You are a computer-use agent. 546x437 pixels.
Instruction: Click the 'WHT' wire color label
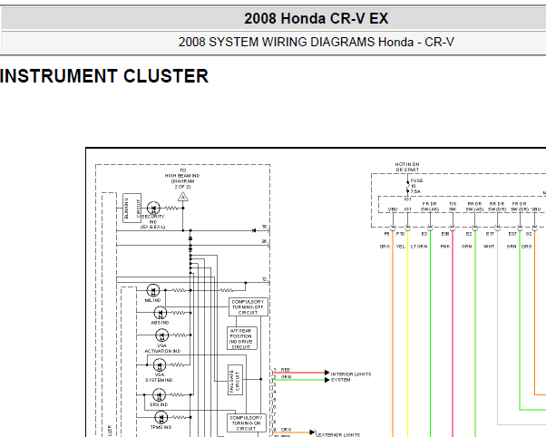point(489,247)
